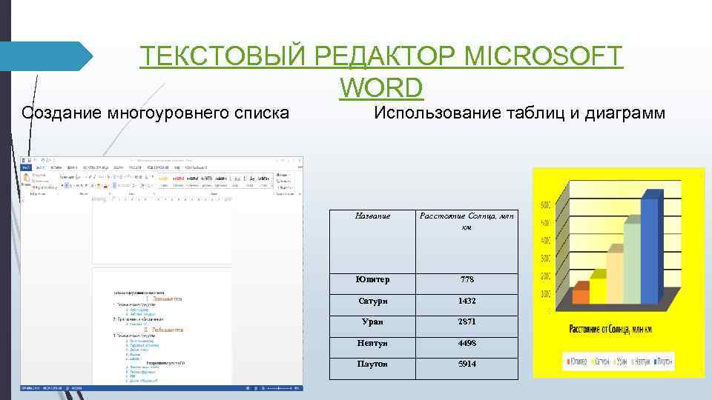The width and height of the screenshot is (712, 400).
Task: Click the Уран legend entry
Action: [620, 361]
